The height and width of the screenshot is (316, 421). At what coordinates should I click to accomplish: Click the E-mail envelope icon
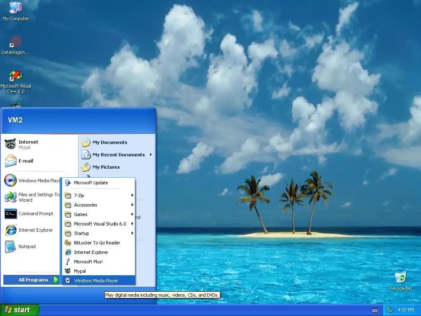(x=10, y=161)
